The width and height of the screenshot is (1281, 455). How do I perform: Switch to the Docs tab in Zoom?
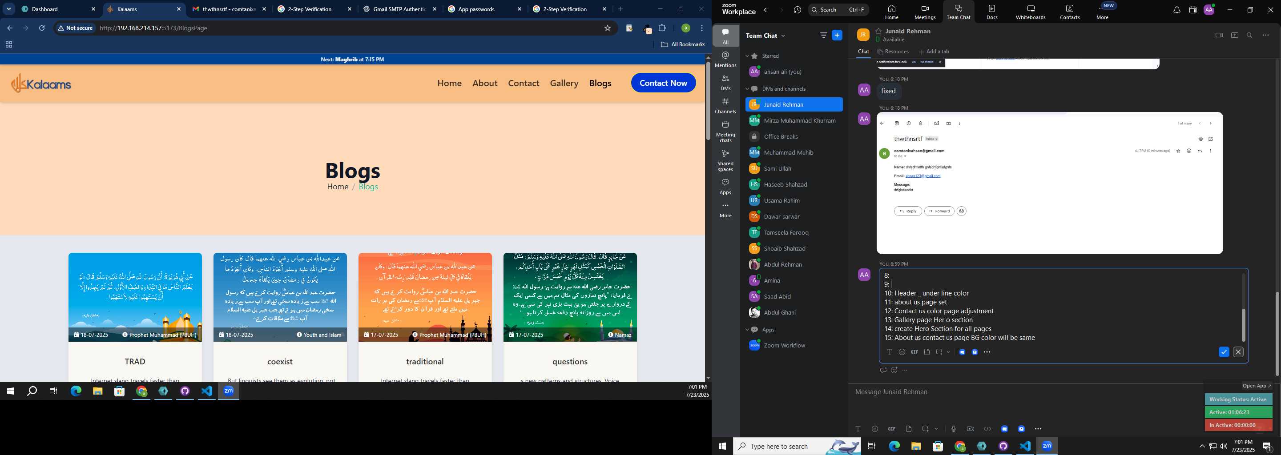pos(992,12)
